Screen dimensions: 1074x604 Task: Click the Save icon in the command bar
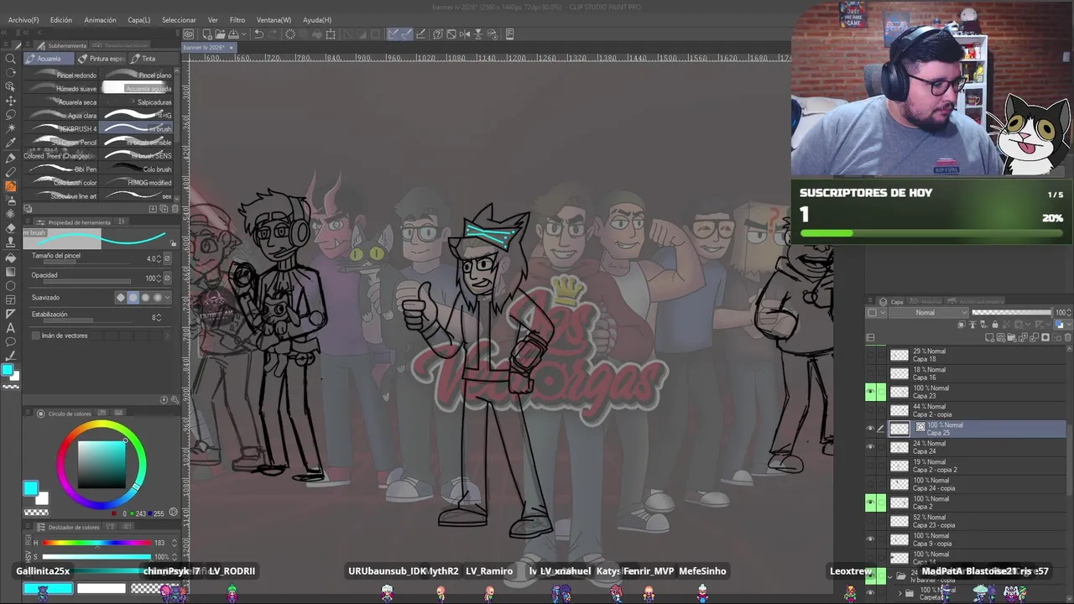pos(232,34)
